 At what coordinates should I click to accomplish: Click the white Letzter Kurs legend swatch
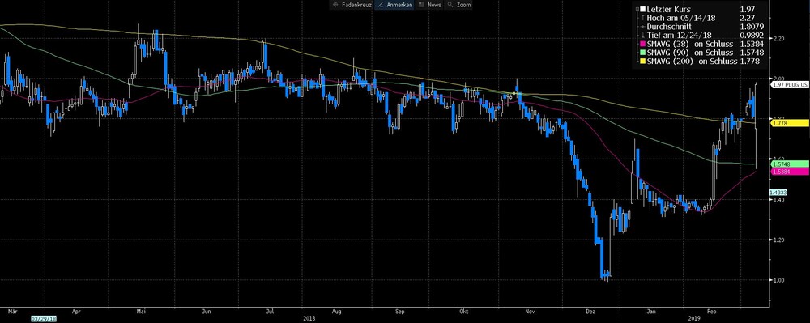click(x=642, y=9)
